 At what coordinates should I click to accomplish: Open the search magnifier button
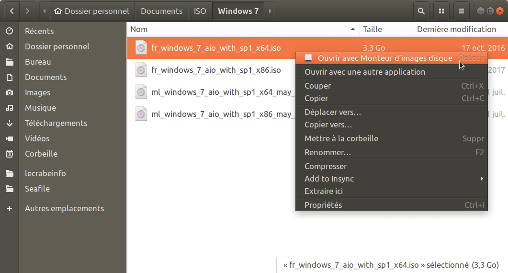point(421,11)
